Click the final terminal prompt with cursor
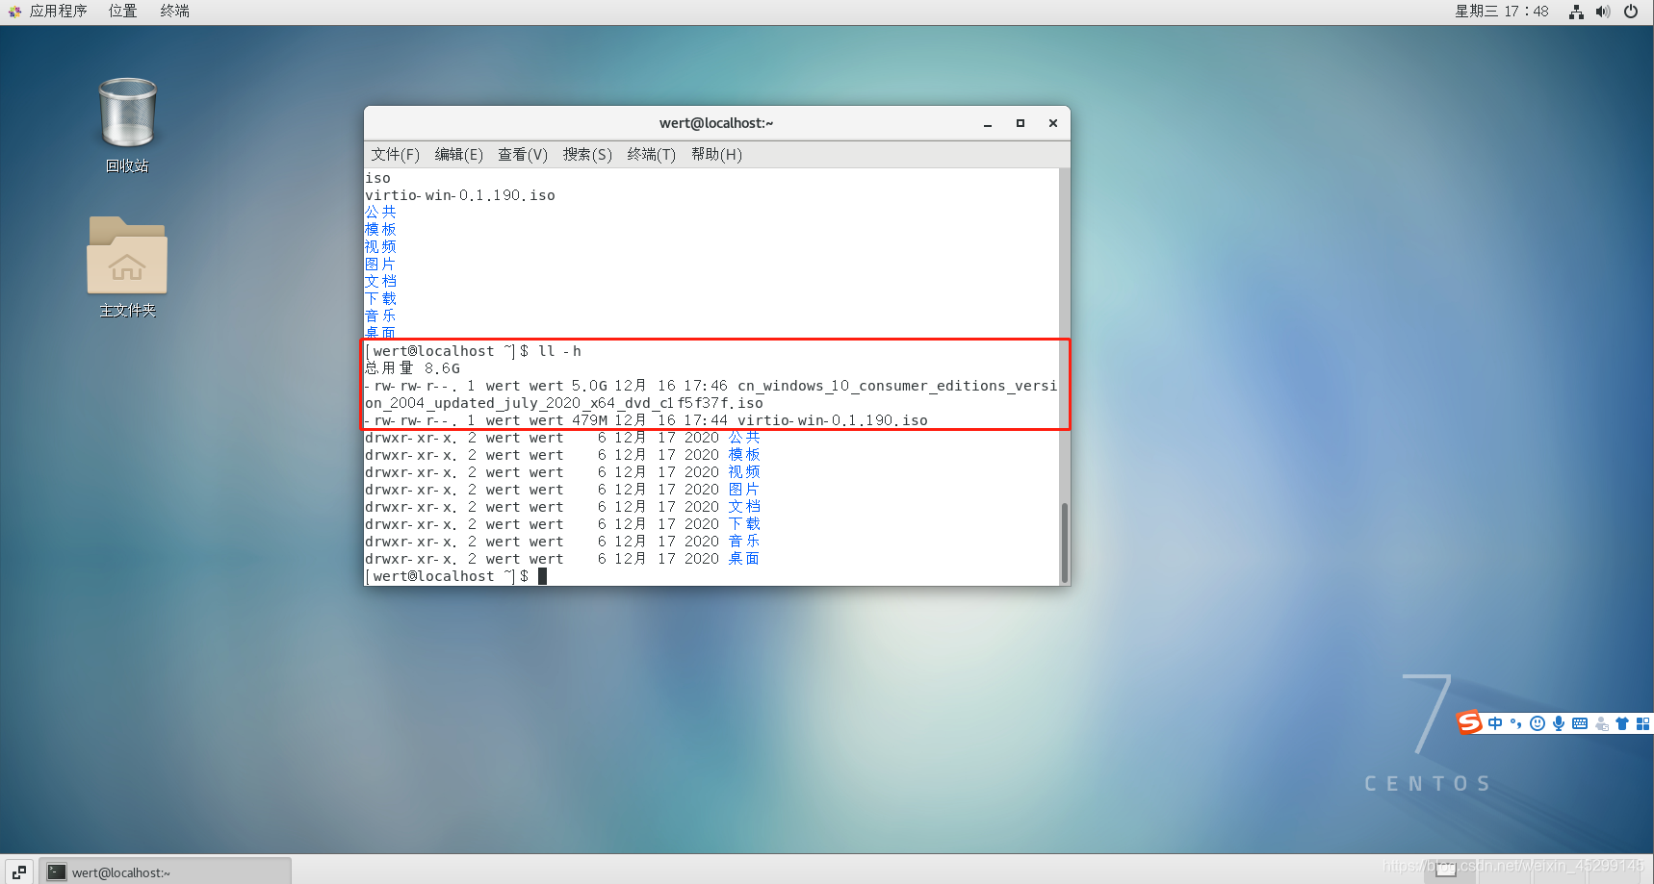The image size is (1654, 884). click(x=455, y=576)
